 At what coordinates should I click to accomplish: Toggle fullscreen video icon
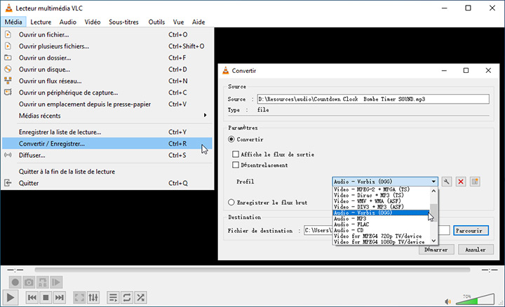79,298
